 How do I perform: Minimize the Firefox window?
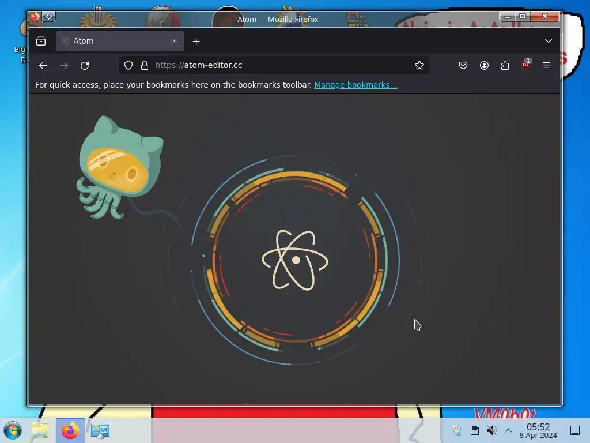pyautogui.click(x=508, y=16)
